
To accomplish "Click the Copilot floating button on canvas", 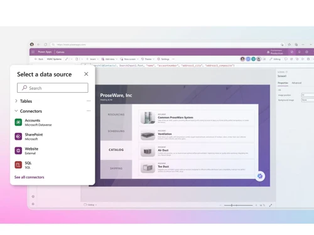I will 260,176.
